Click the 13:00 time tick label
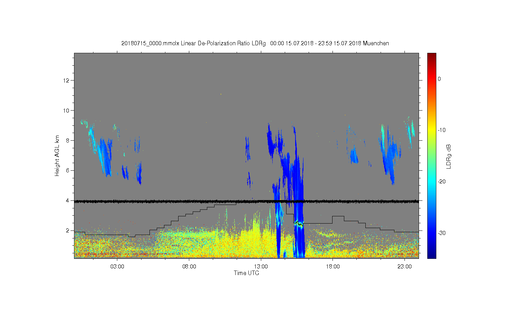519x311 pixels. click(x=261, y=267)
